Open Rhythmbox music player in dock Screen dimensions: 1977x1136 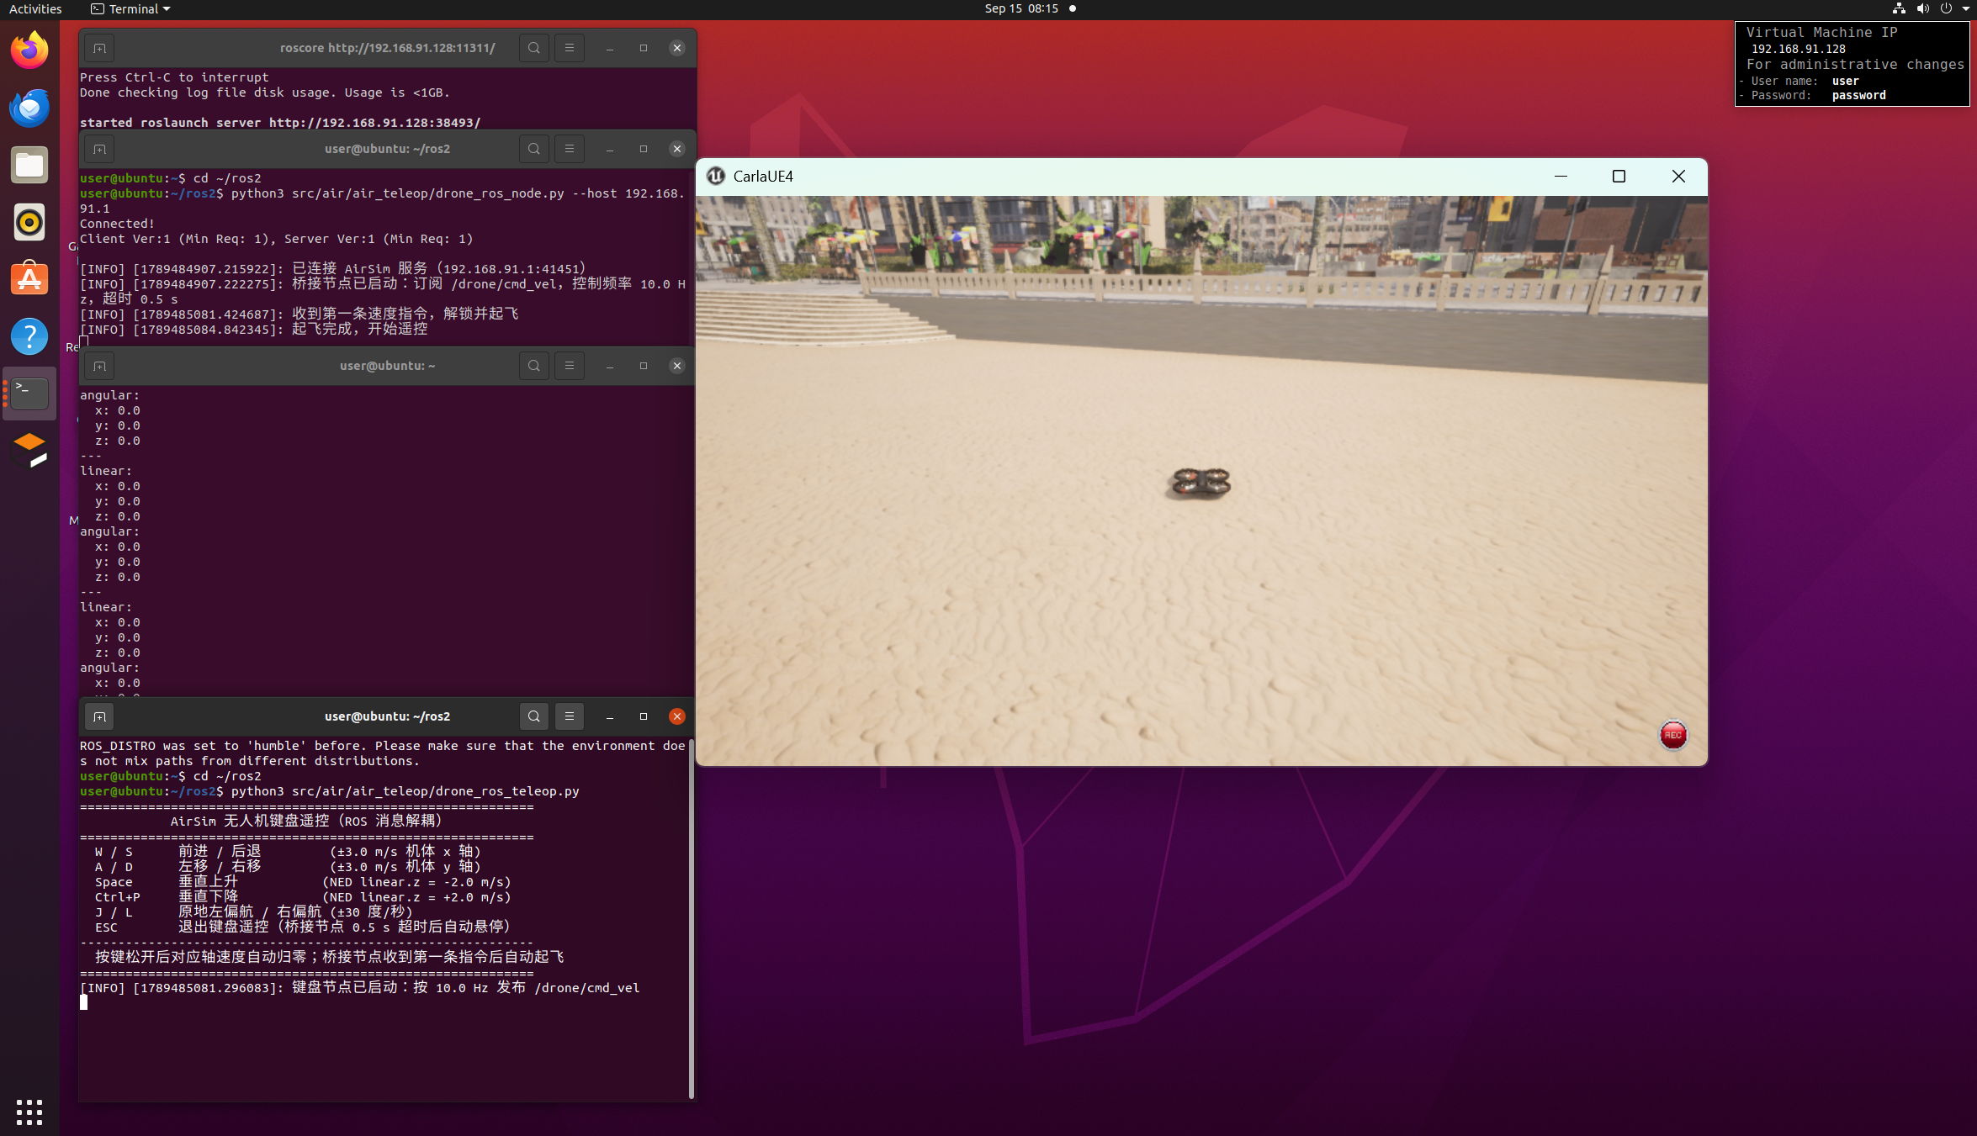tap(29, 222)
